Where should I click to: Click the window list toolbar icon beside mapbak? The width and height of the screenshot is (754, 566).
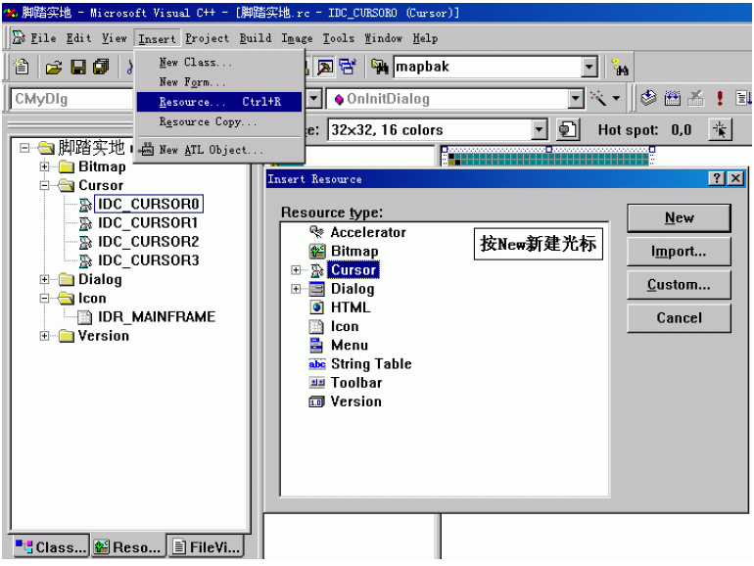(348, 67)
